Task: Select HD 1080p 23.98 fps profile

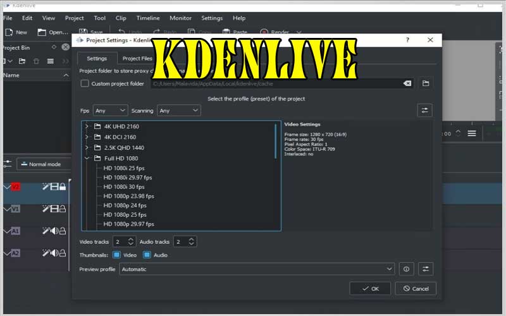Action: 129,196
